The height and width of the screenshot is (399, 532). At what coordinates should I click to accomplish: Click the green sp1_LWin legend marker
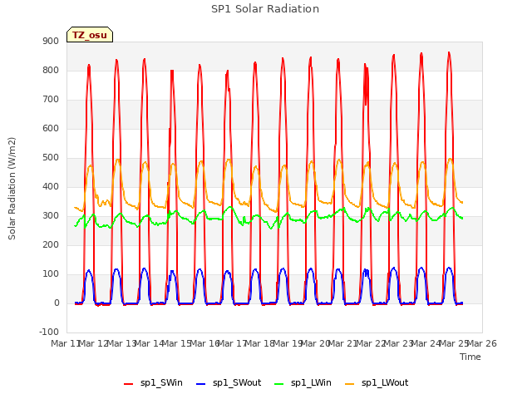[x=278, y=384]
